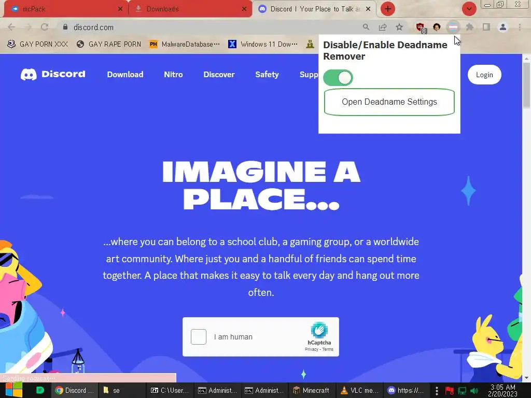Share this page using the share icon
This screenshot has width=531, height=398.
(383, 27)
